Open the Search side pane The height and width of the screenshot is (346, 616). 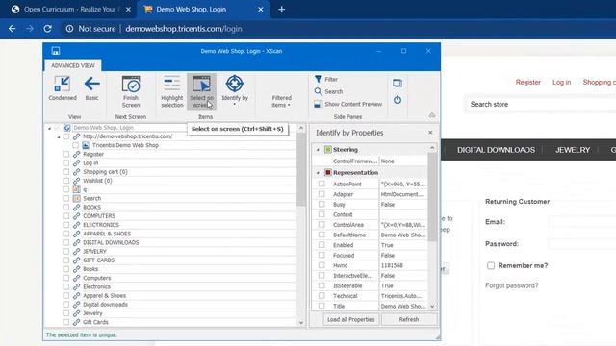click(328, 91)
